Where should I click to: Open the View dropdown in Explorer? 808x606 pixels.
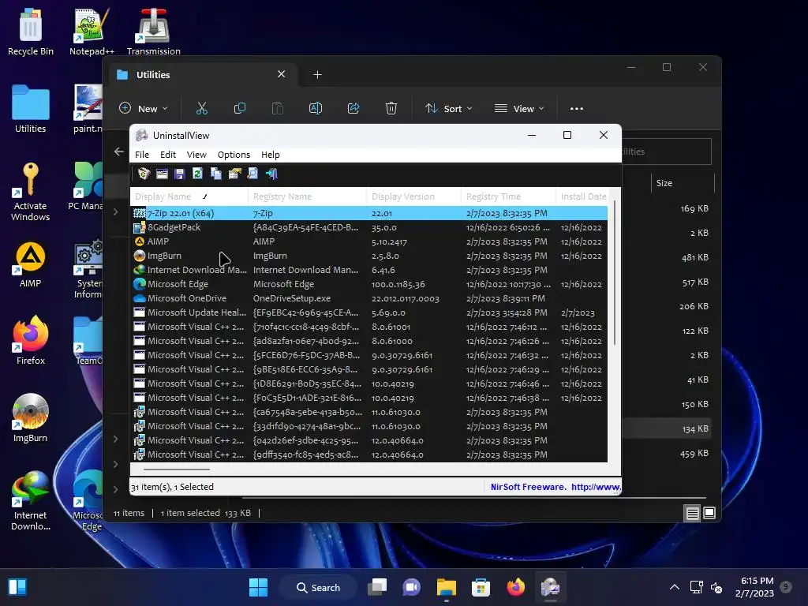pyautogui.click(x=519, y=108)
